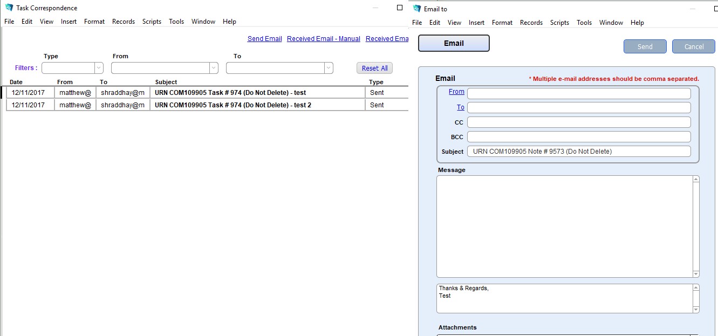Open the To filter dropdown
718x336 pixels.
click(x=329, y=68)
